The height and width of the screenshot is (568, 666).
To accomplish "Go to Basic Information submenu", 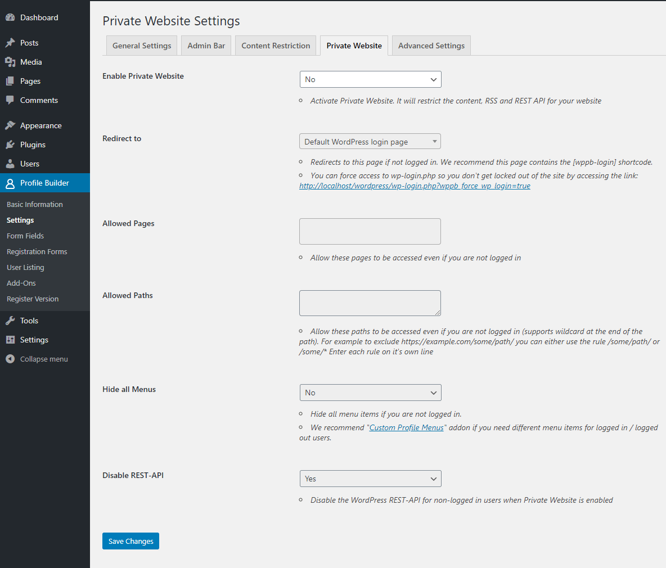I will pyautogui.click(x=35, y=204).
